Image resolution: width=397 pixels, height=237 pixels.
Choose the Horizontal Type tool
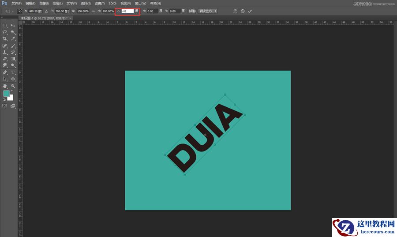click(13, 72)
